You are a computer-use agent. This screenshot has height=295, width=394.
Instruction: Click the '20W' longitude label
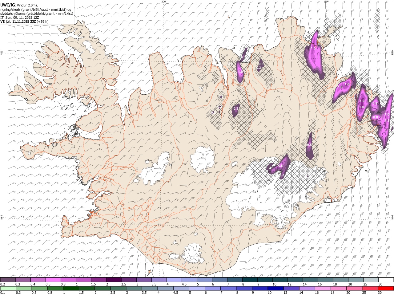pyautogui.click(x=164, y=2)
